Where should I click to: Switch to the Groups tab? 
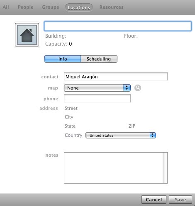click(x=51, y=7)
